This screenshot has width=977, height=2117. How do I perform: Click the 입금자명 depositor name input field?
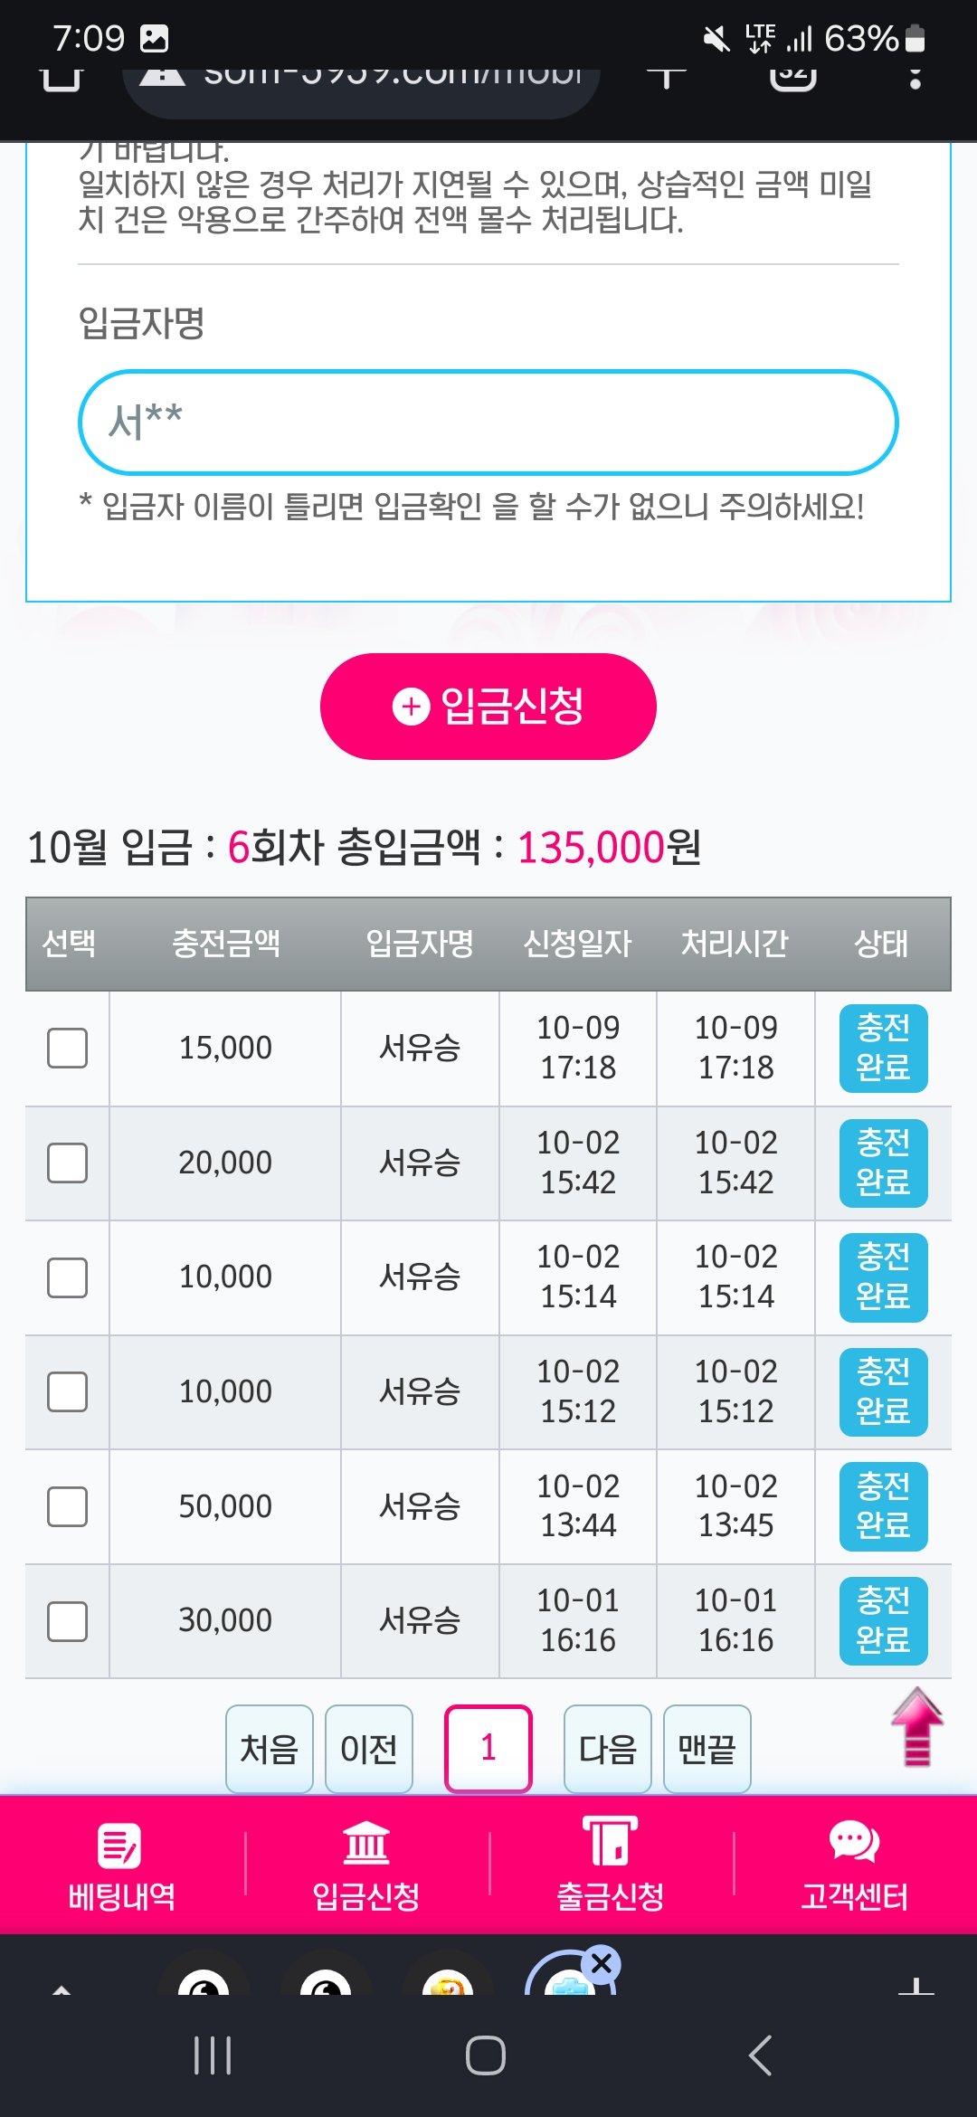[488, 422]
